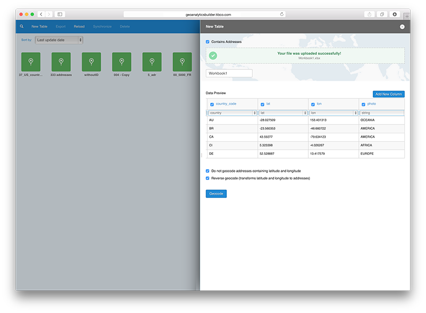Image resolution: width=426 pixels, height=313 pixels.
Task: Select the 004 - Copy table icon
Action: tap(121, 62)
